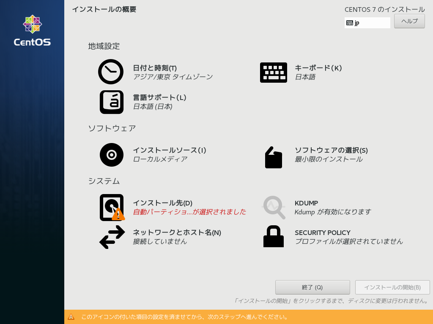Viewport: 433px width, 324px height.
Task: Open the network arrows icon
Action: point(112,237)
